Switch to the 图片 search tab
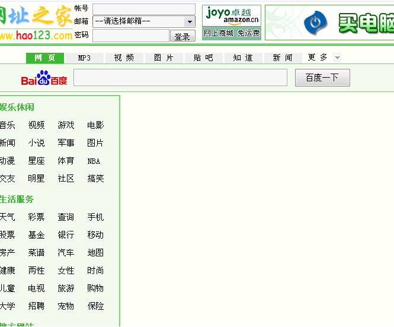 click(x=164, y=58)
